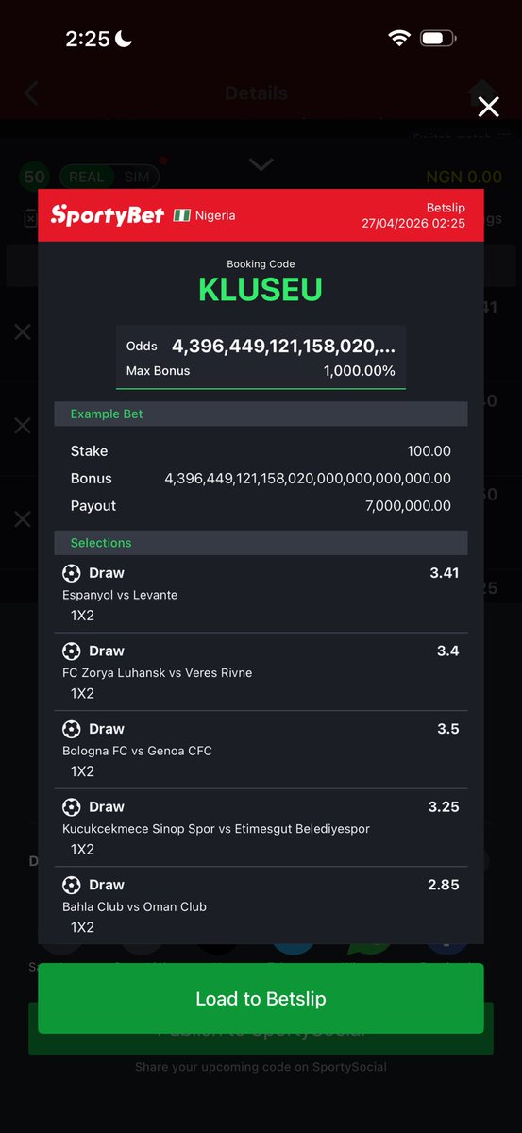522x1133 pixels.
Task: Tap the Bonus amount value in Example Bet
Action: [308, 479]
